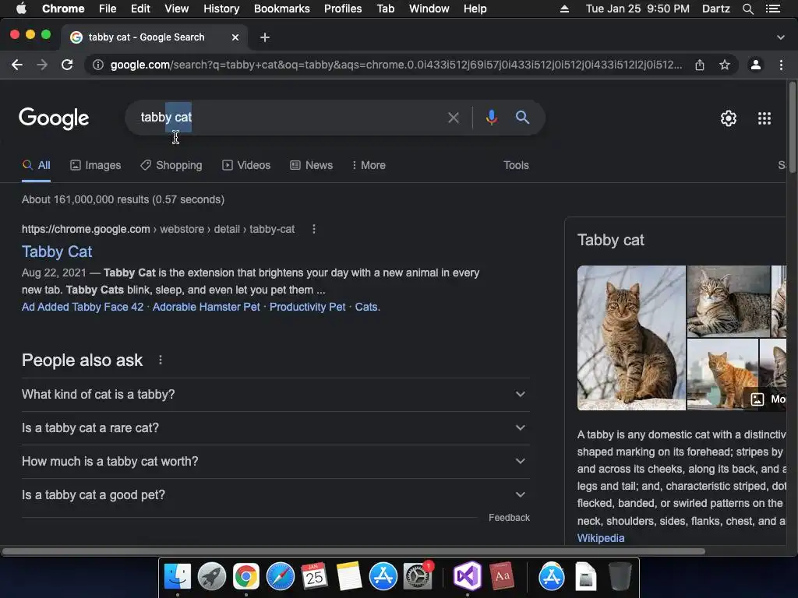Open the Bookmarks menu

(281, 9)
